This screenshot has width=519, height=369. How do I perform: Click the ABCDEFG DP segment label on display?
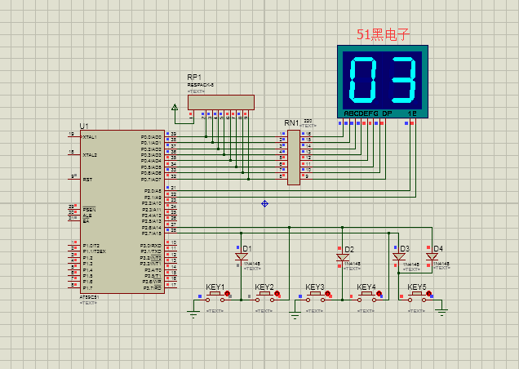pyautogui.click(x=368, y=113)
